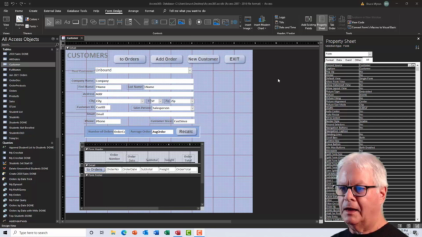
Task: Convert Form's Macros to Visual Basic
Action: pos(372,28)
